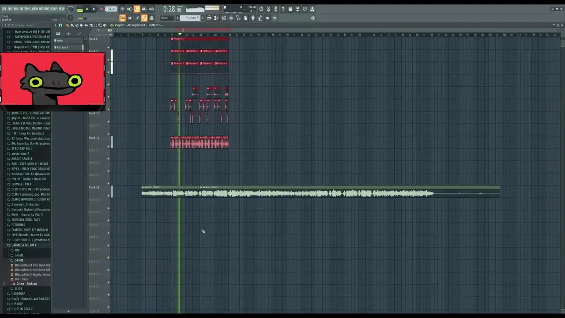Click the render export audio icon
565x318 pixels.
click(x=298, y=9)
